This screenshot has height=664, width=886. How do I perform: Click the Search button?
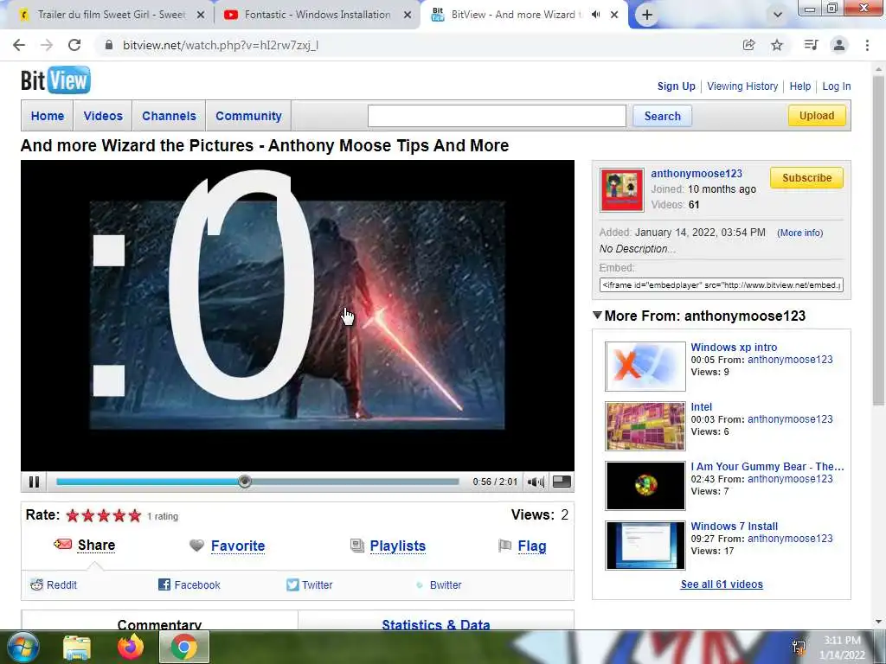(662, 116)
